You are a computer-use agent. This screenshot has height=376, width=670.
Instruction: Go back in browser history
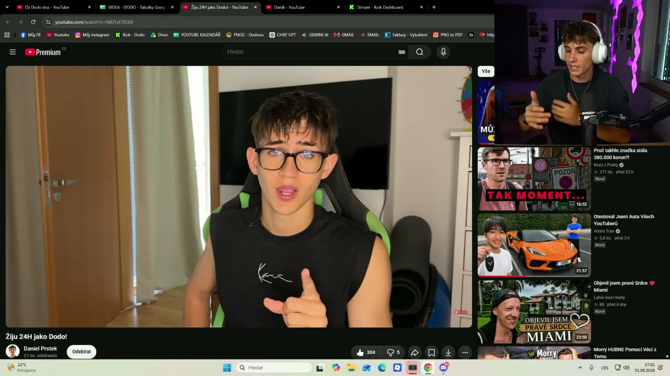tap(8, 22)
